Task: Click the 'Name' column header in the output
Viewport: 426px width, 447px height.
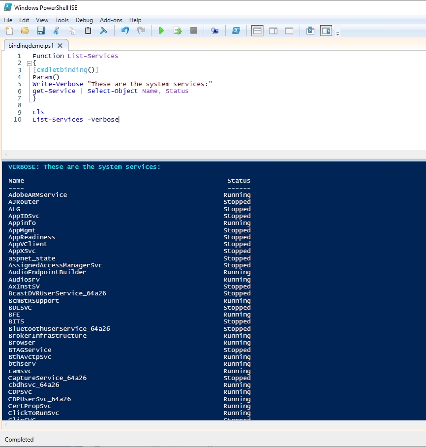Action: [16, 181]
